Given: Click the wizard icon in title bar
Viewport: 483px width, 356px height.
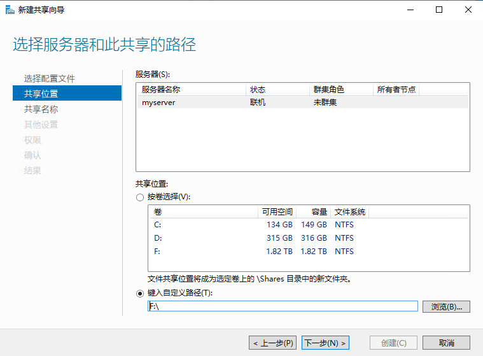Looking at the screenshot, I should [x=9, y=10].
